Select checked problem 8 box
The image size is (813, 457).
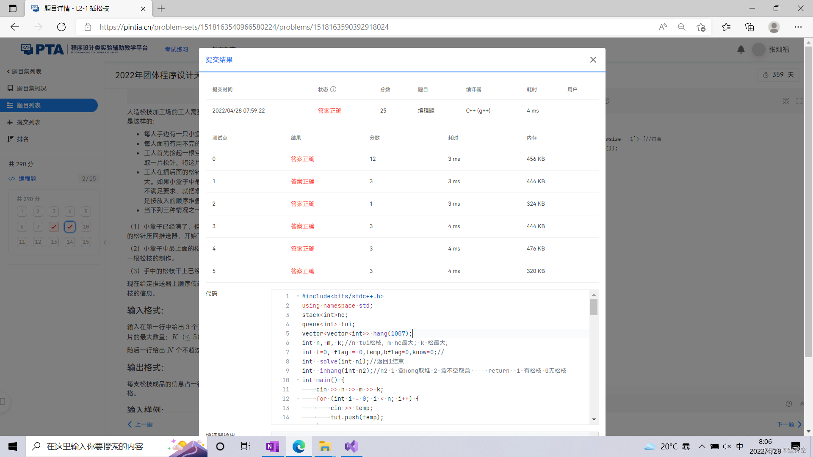pyautogui.click(x=54, y=227)
